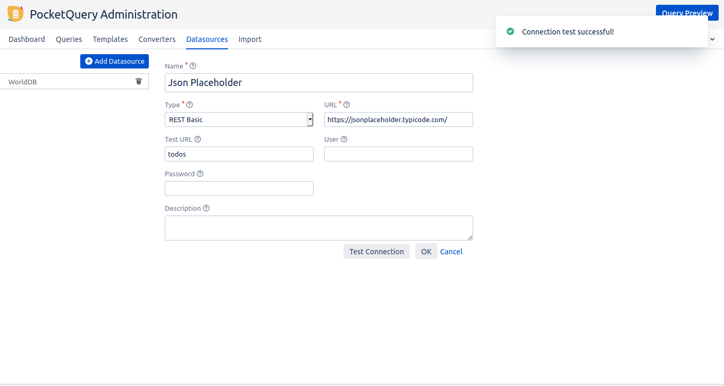
Task: Click the Cancel link
Action: 451,252
